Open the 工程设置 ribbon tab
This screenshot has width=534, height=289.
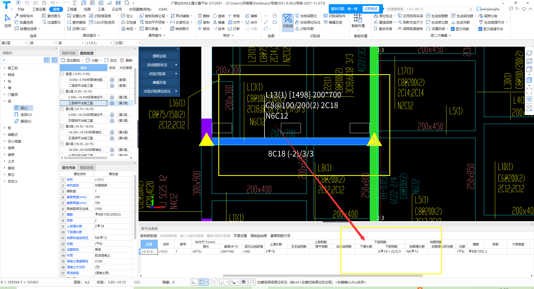click(39, 9)
